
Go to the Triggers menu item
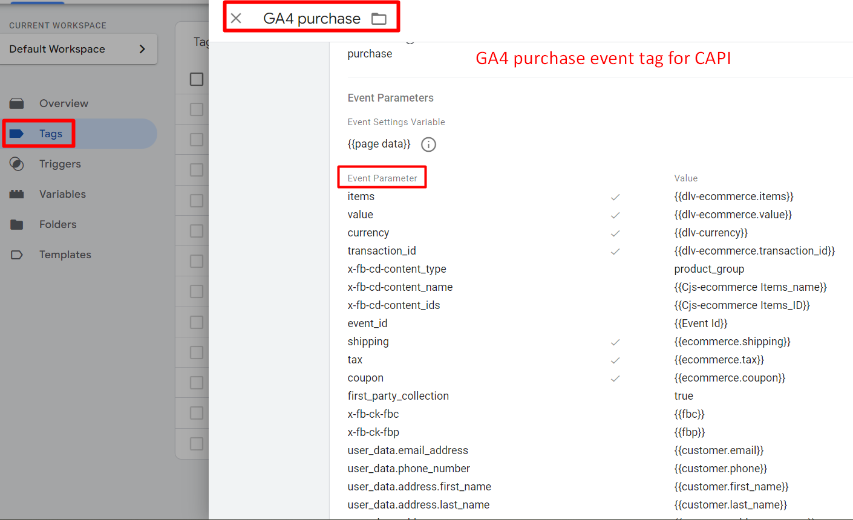(x=60, y=164)
